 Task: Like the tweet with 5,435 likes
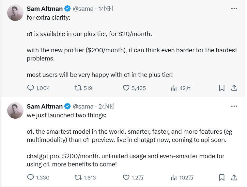126,88
